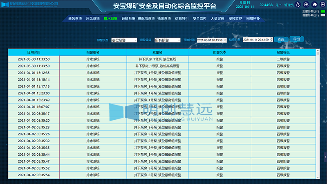The image size is (327, 184).
Task: Expand the right-edge collapsed side panel arrow
Action: pos(325,157)
